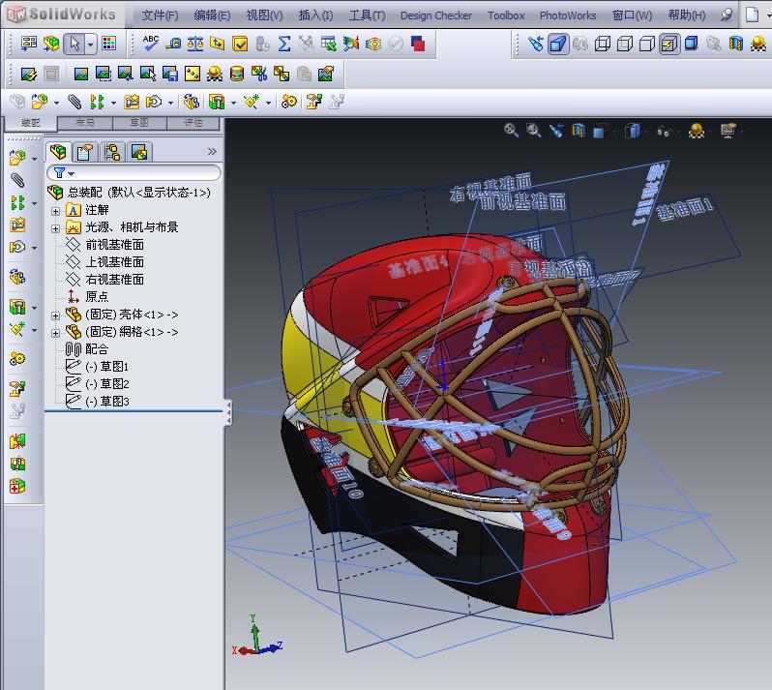Expand the 注解 annotations node
This screenshot has width=772, height=690.
click(x=56, y=211)
